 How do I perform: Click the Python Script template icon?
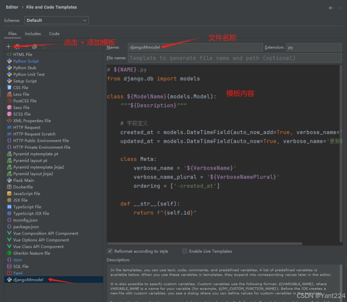click(x=9, y=61)
